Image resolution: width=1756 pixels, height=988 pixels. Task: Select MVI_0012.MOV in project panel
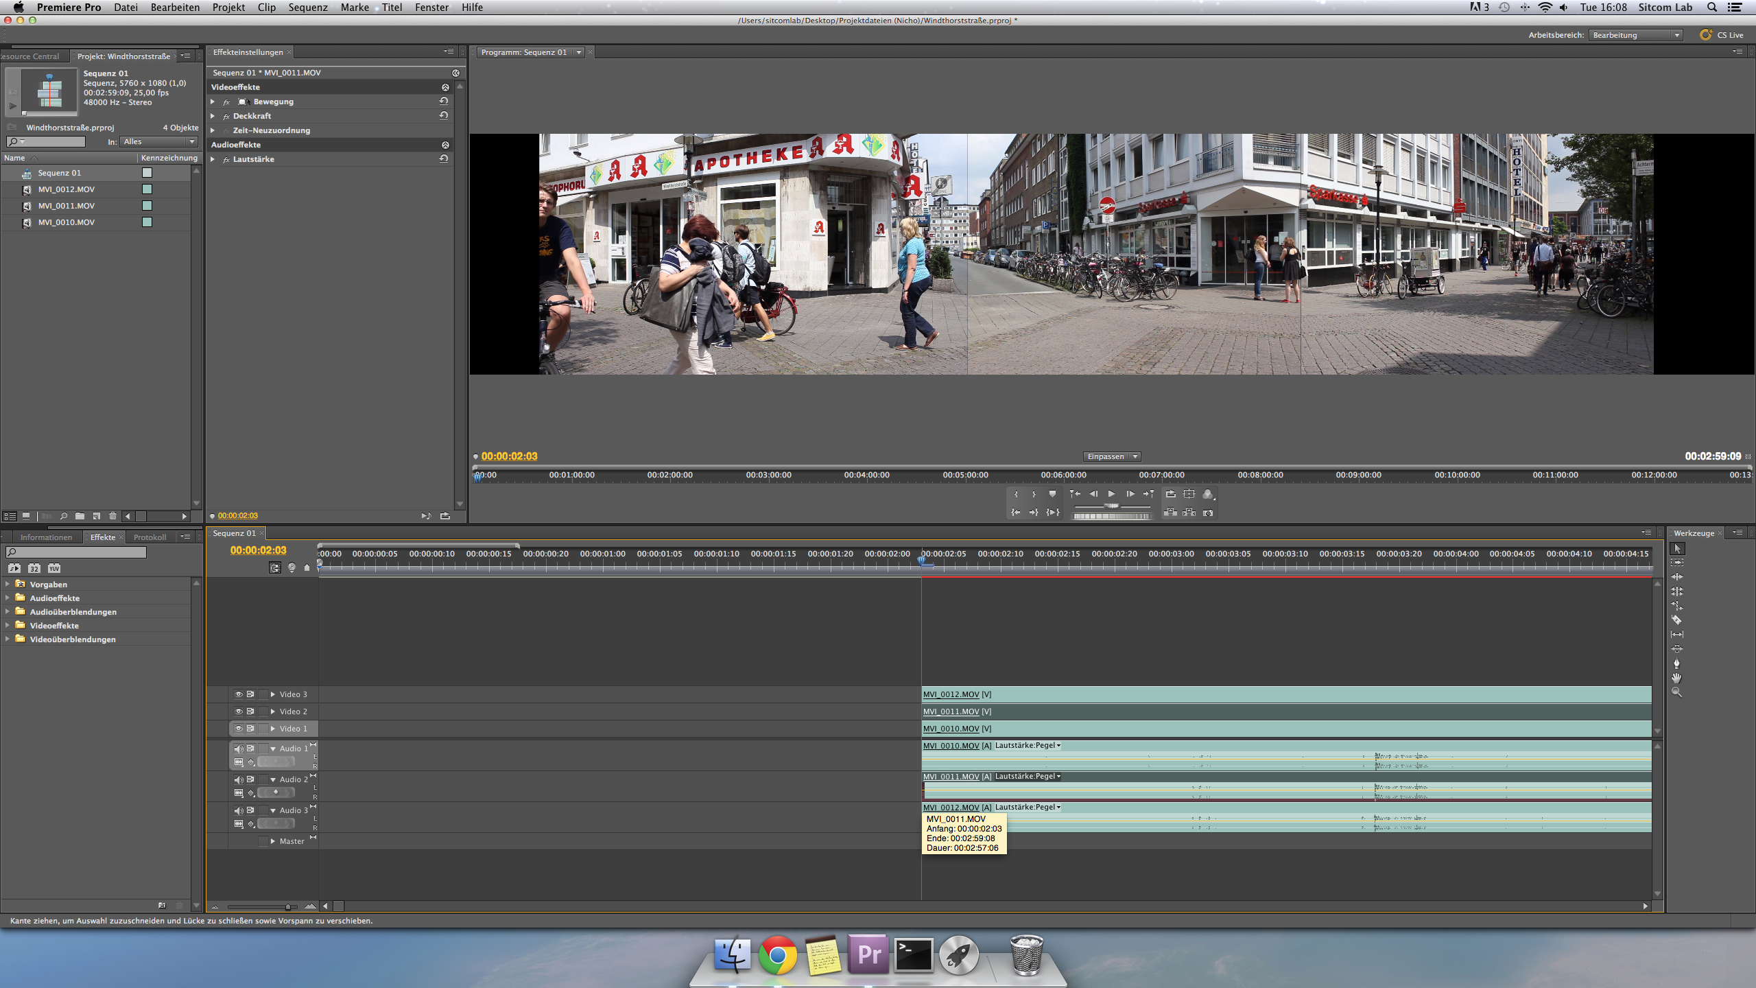pyautogui.click(x=67, y=189)
